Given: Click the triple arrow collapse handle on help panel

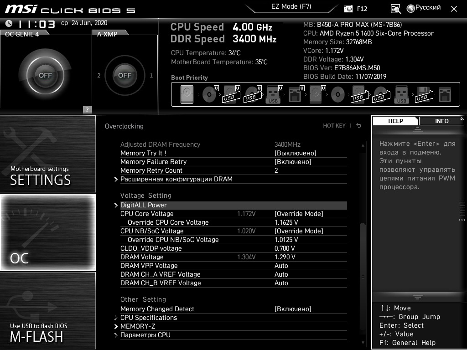Looking at the screenshot, I should coord(462,220).
